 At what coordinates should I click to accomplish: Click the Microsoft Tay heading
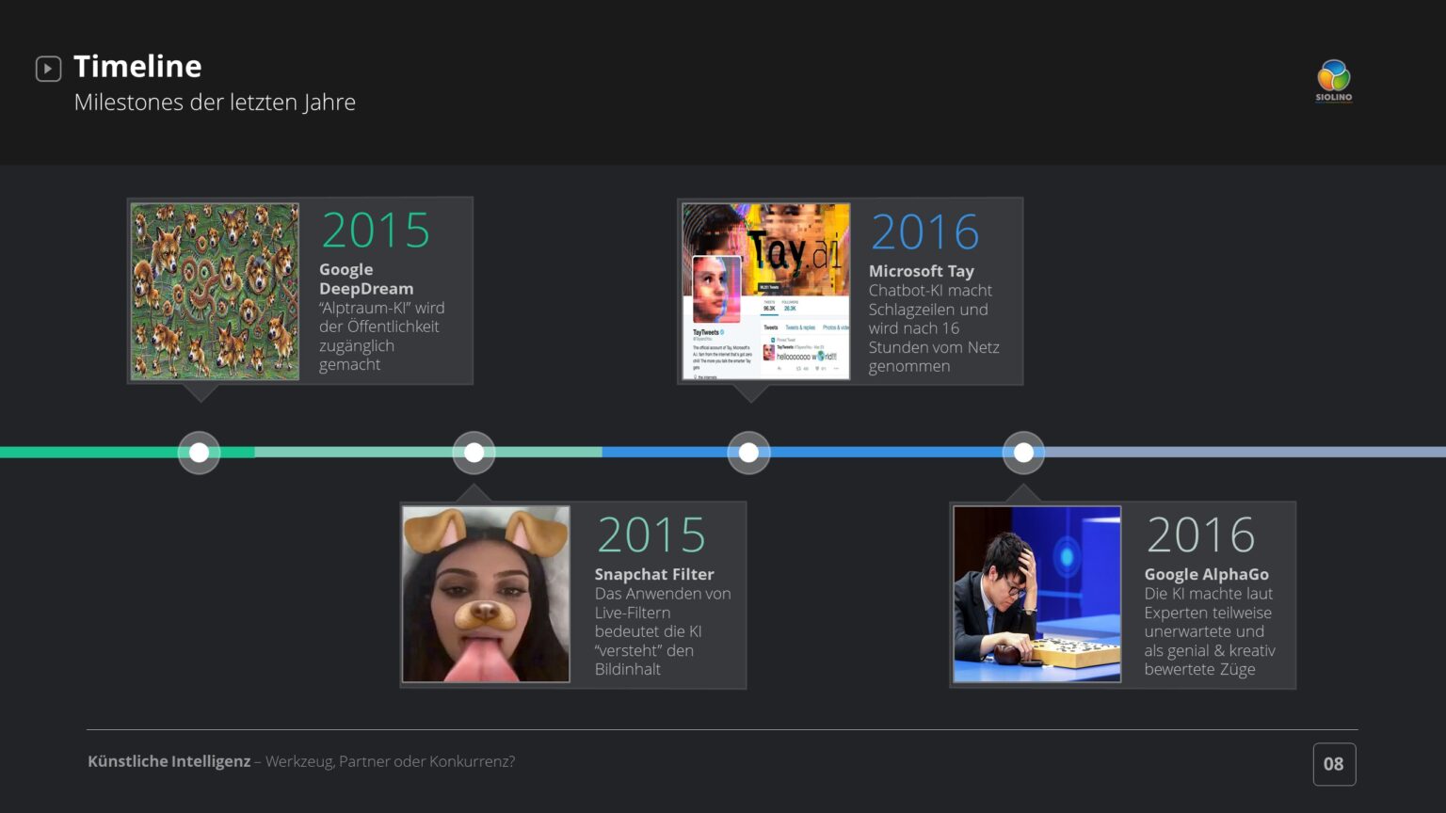click(921, 271)
